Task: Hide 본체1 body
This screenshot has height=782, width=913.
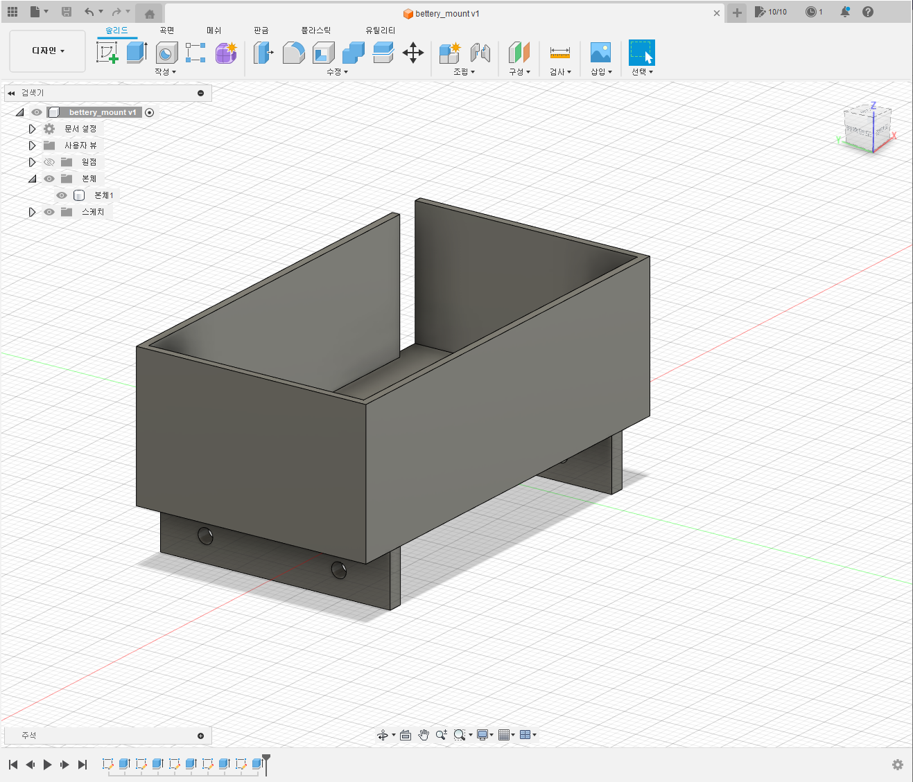Action: [62, 195]
